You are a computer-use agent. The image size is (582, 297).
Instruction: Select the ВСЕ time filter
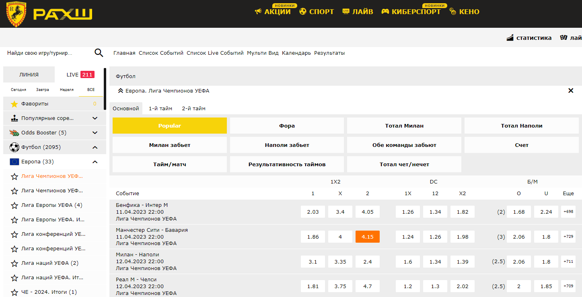(91, 90)
